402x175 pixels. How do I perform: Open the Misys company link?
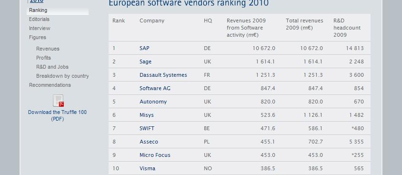tap(147, 115)
